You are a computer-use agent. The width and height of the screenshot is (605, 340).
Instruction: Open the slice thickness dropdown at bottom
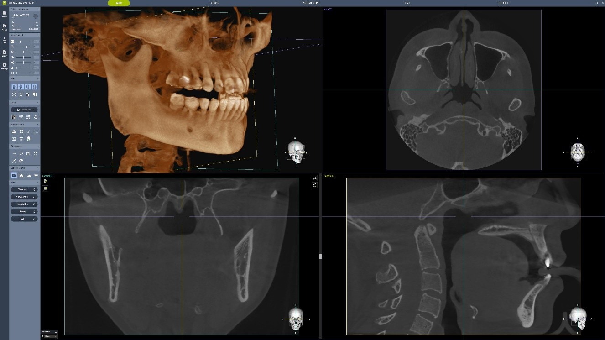[50, 336]
